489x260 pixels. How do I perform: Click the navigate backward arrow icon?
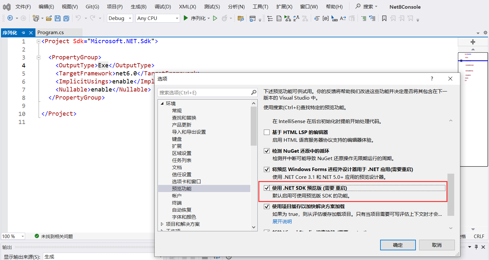tap(10, 18)
